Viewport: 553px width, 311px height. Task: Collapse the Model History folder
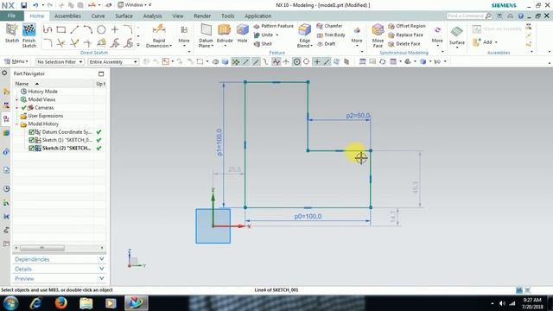16,124
